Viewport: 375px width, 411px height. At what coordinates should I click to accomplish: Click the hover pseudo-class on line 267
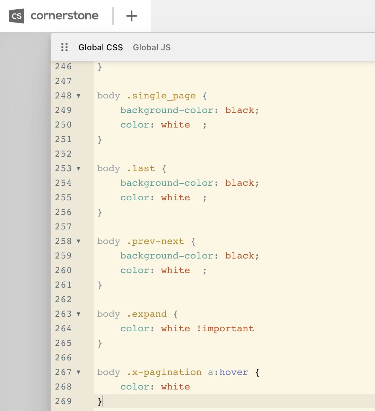click(x=234, y=372)
